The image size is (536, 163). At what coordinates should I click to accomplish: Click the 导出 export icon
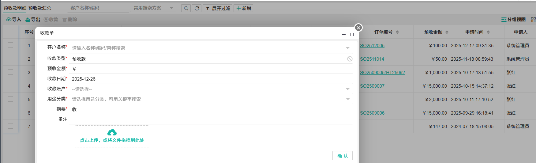click(28, 20)
